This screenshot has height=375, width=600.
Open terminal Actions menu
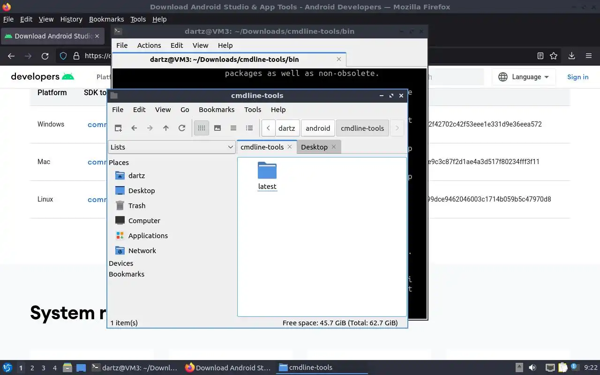tap(149, 45)
